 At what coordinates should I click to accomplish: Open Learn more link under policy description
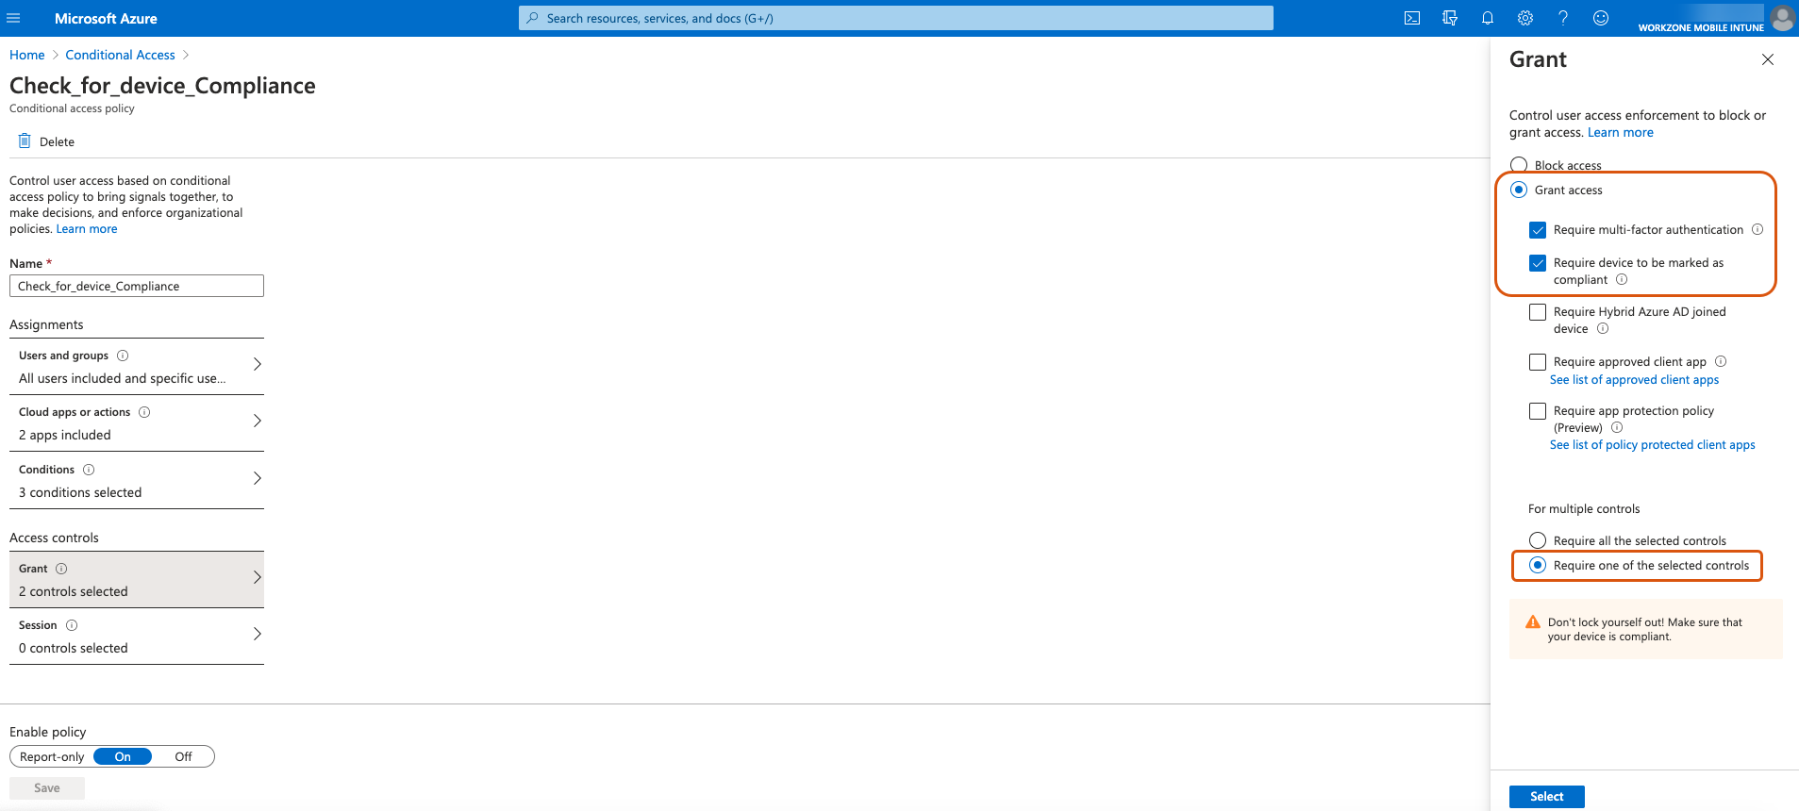pyautogui.click(x=87, y=229)
